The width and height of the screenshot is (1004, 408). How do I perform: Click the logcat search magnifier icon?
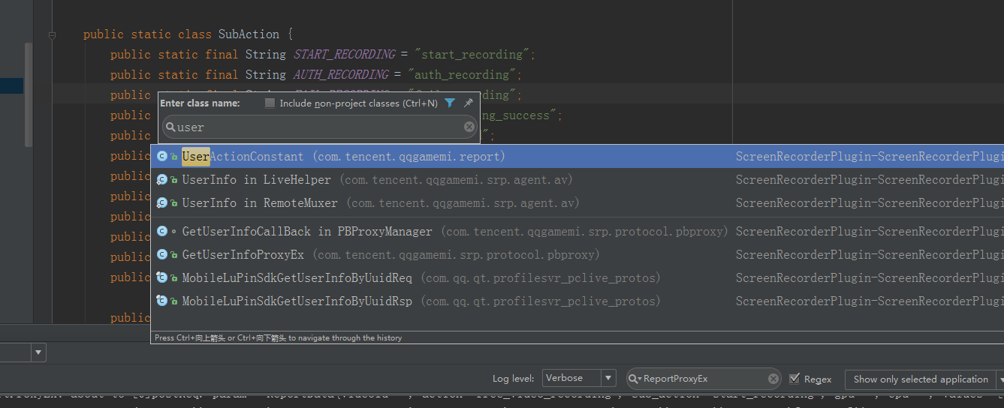pos(634,379)
